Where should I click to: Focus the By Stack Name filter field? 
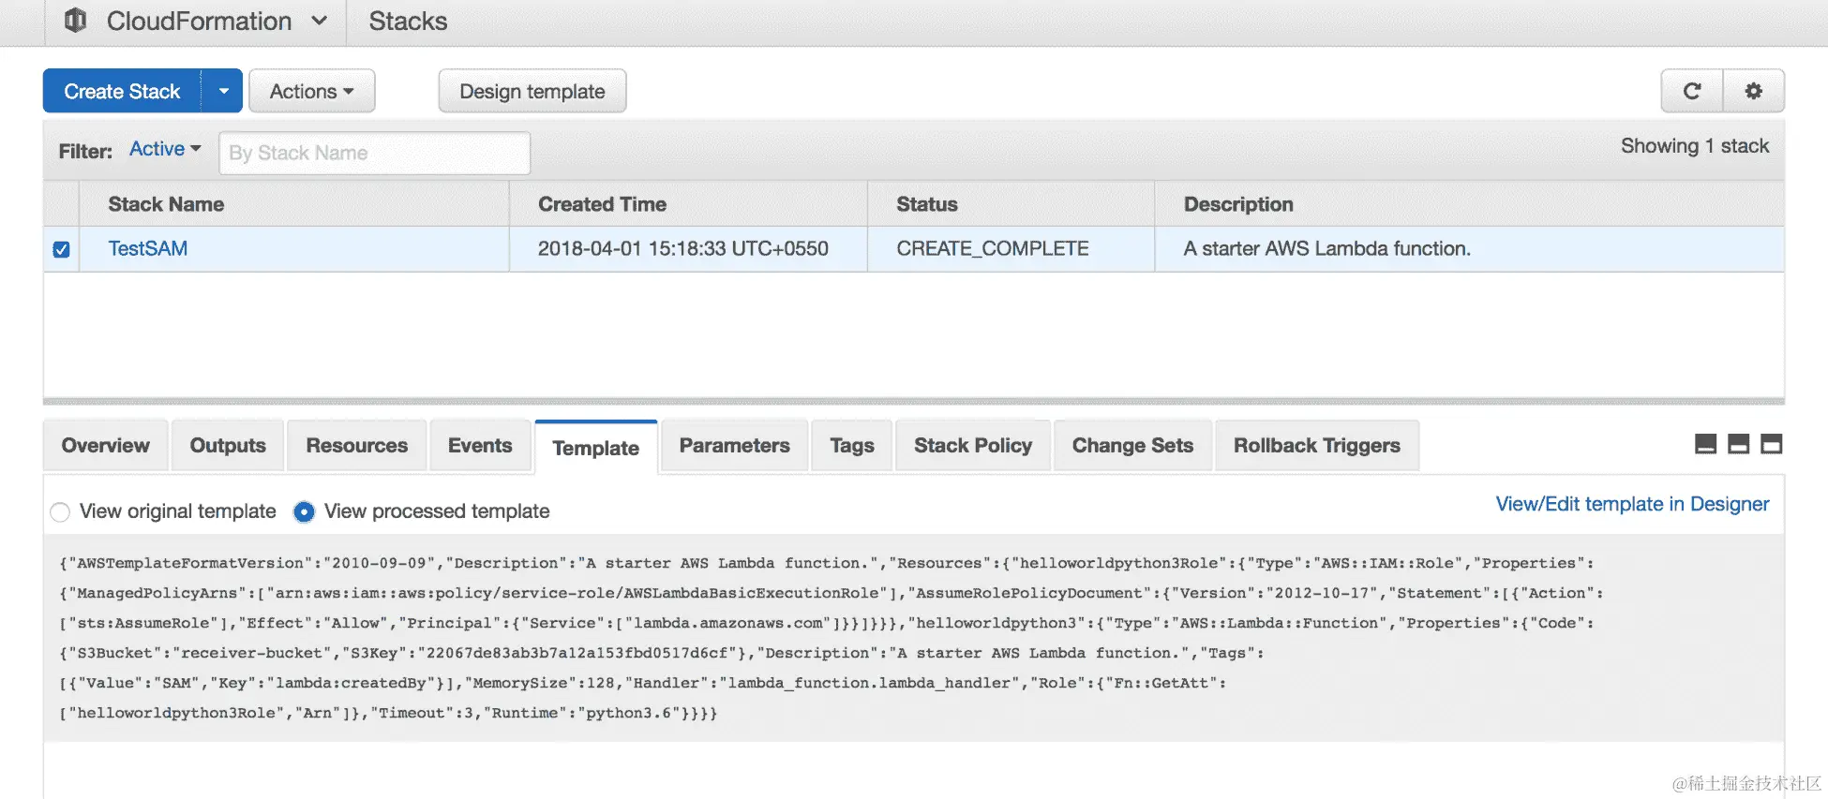pyautogui.click(x=375, y=153)
